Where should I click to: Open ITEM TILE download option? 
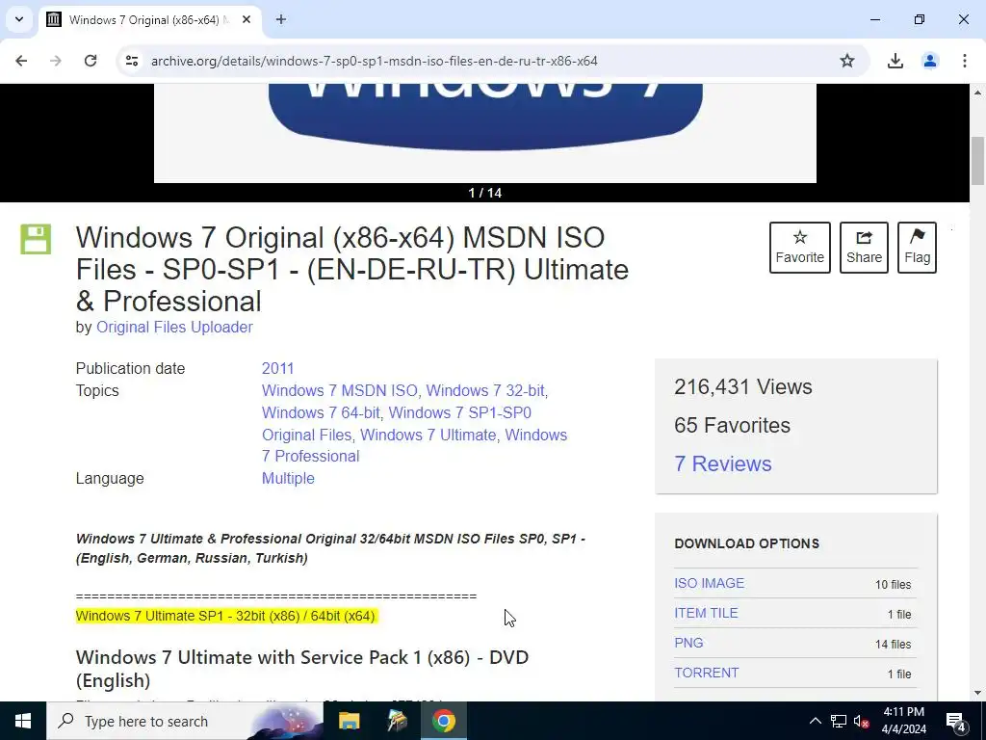[706, 613]
